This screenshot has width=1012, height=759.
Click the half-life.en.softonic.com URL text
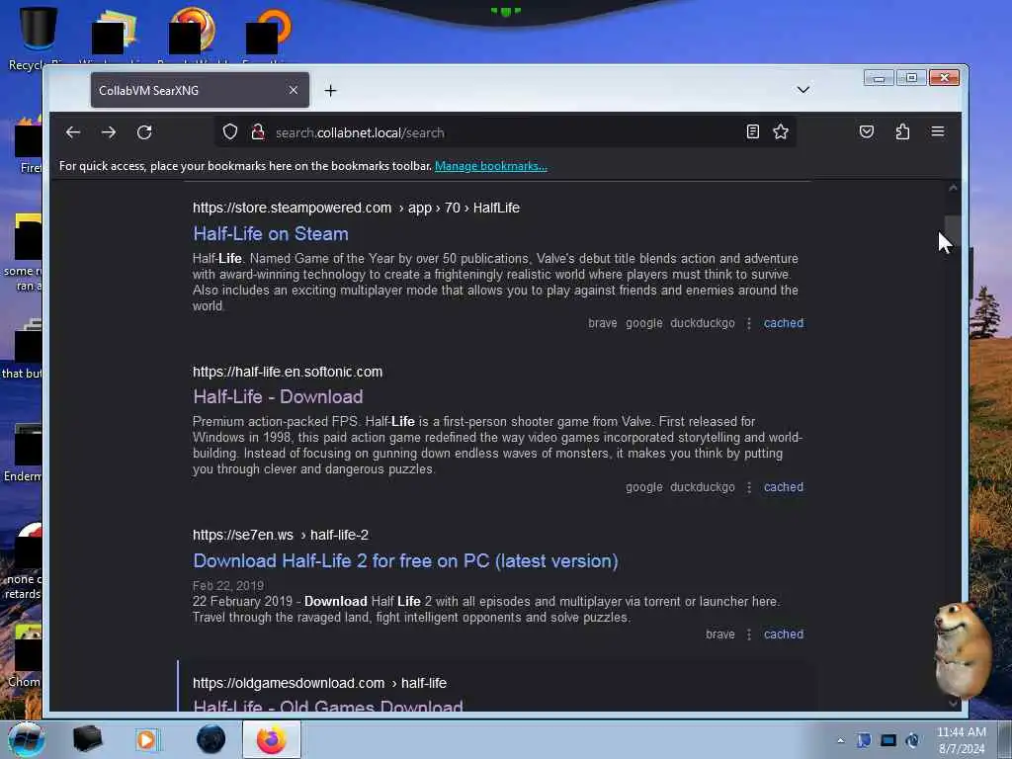click(288, 372)
